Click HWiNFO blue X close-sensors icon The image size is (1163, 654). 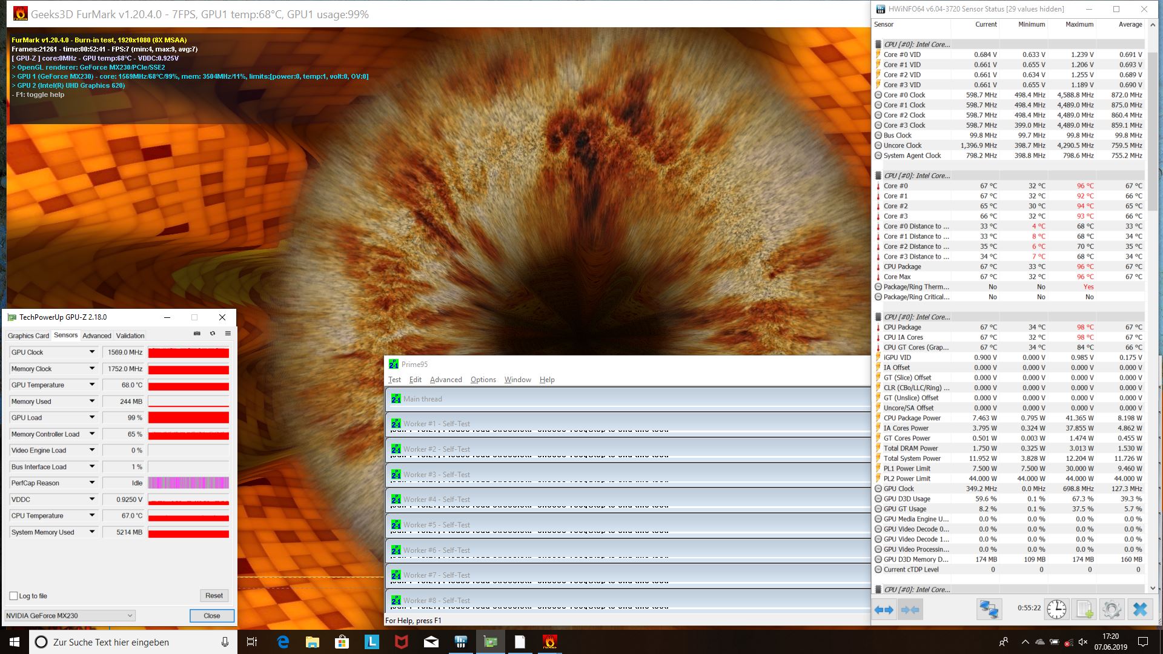[x=1140, y=609]
